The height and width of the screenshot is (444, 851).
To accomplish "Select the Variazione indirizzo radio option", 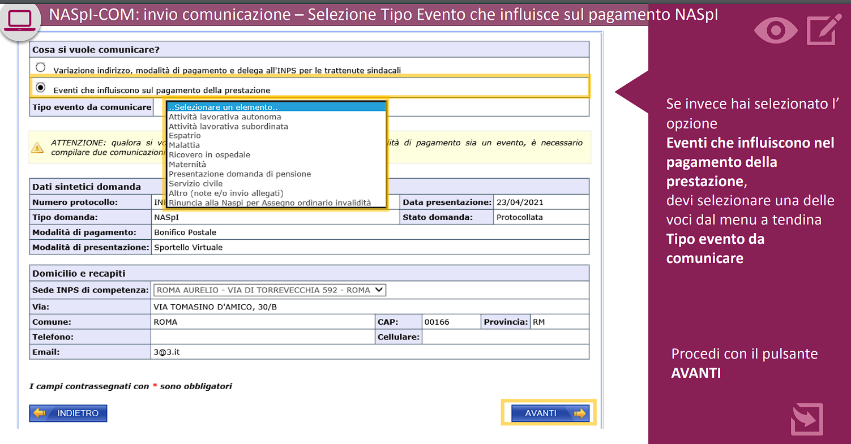I will (40, 66).
